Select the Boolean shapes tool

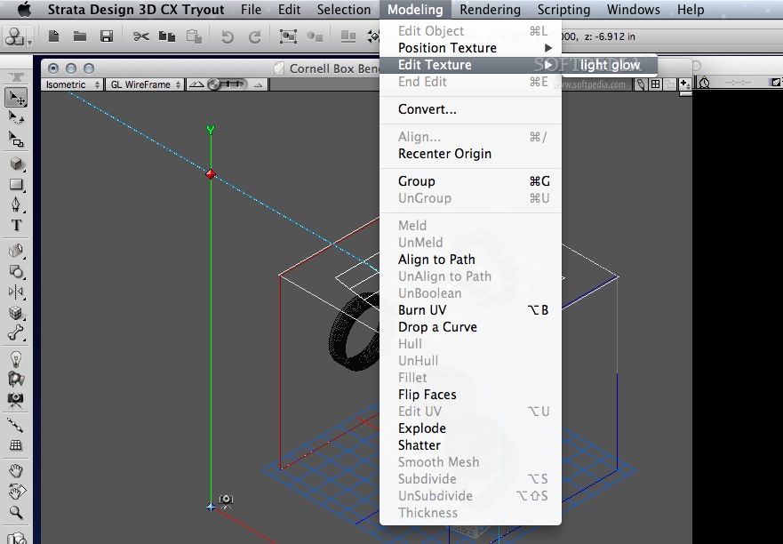(x=17, y=271)
